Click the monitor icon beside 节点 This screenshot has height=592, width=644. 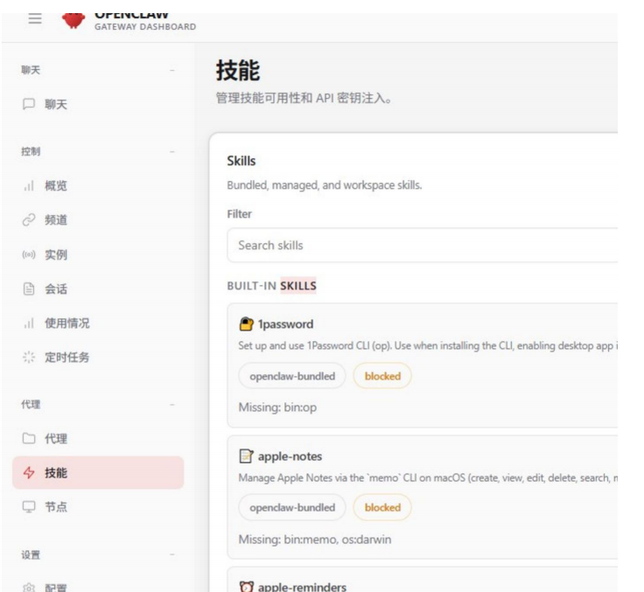(29, 507)
